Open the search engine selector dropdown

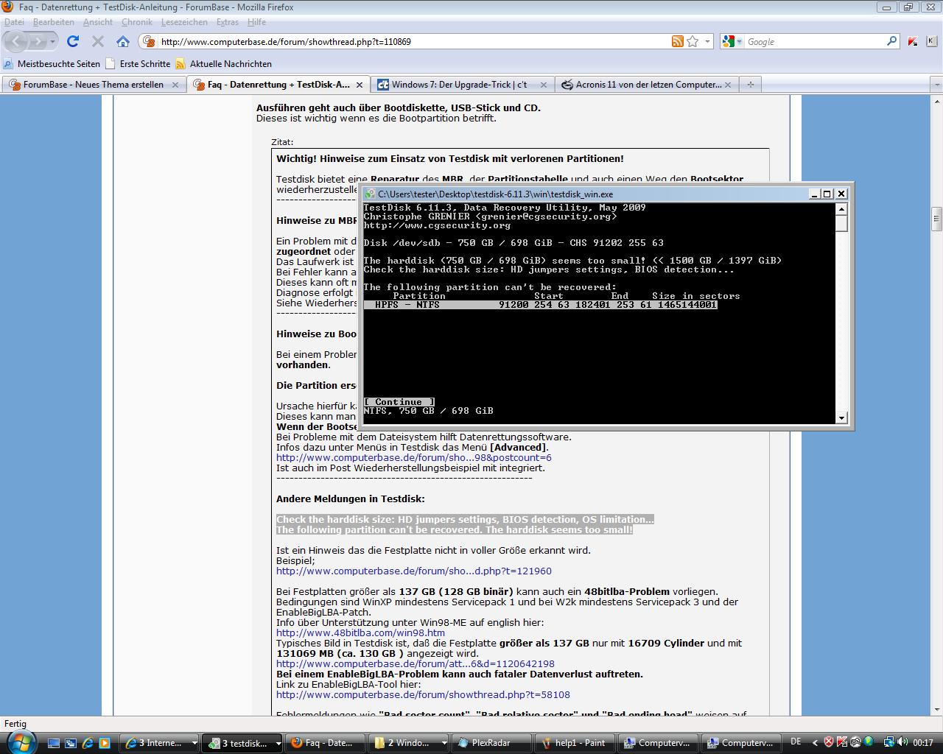(x=739, y=41)
